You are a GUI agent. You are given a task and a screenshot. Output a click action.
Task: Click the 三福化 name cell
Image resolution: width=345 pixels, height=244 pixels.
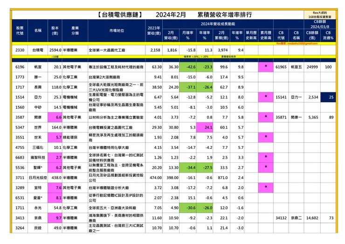coord(38,147)
